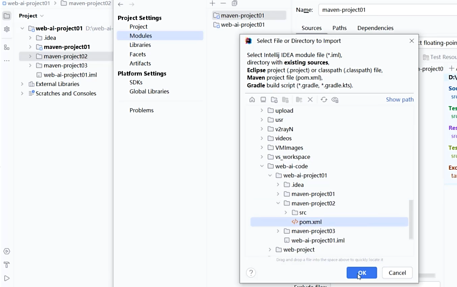Select maven-project02 in Project panel
457x287 pixels.
pyautogui.click(x=66, y=56)
